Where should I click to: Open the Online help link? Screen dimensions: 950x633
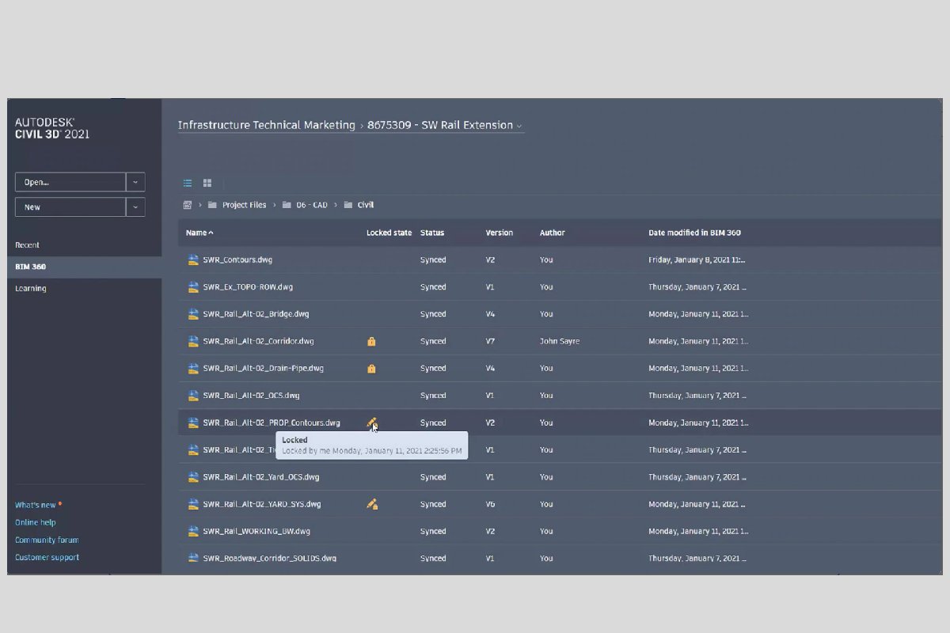tap(36, 522)
